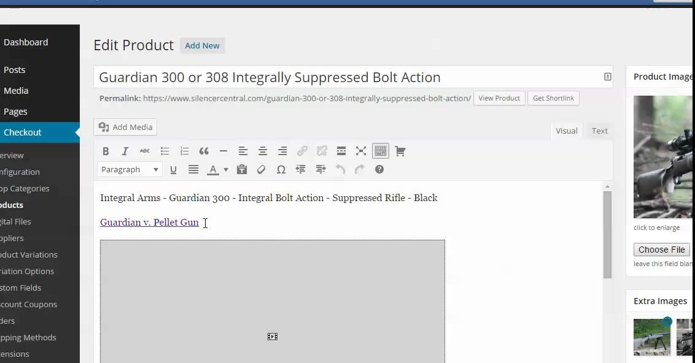Click Choose File for product image

(662, 250)
